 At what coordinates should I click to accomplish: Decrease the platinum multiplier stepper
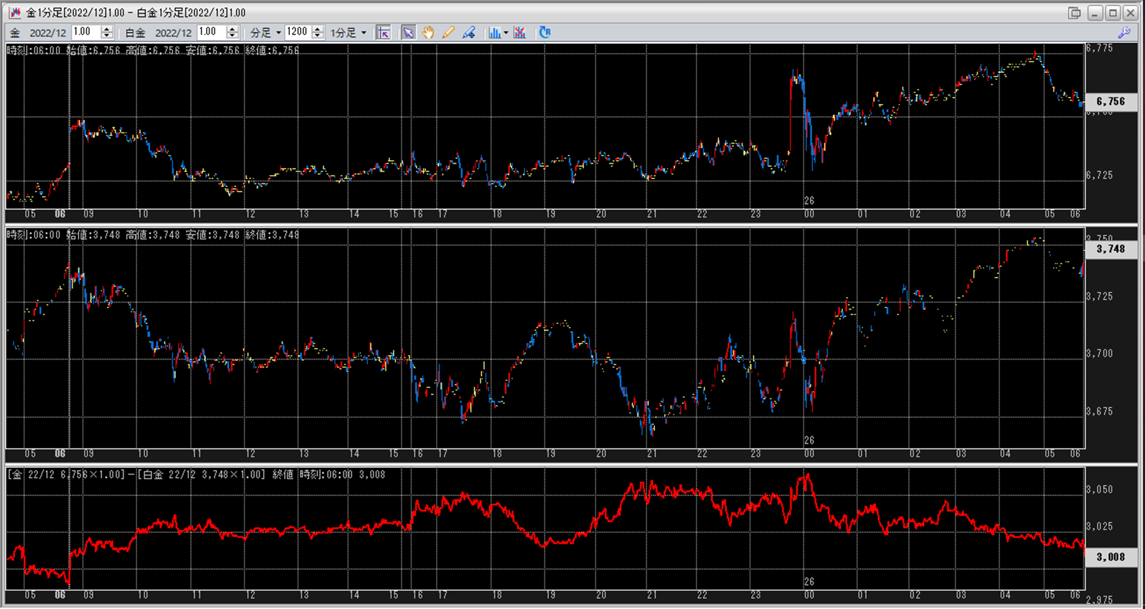tap(233, 36)
